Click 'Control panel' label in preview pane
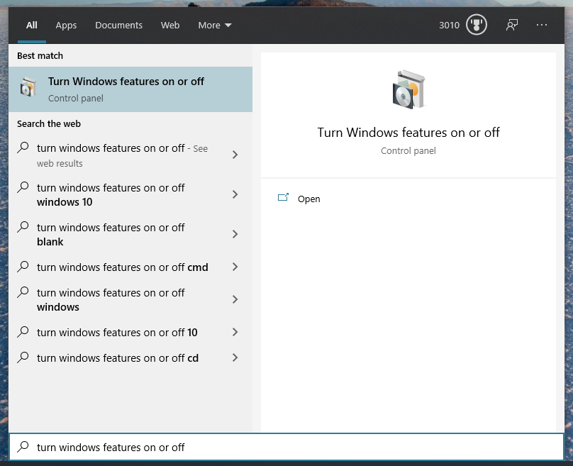The image size is (573, 466). pos(408,150)
